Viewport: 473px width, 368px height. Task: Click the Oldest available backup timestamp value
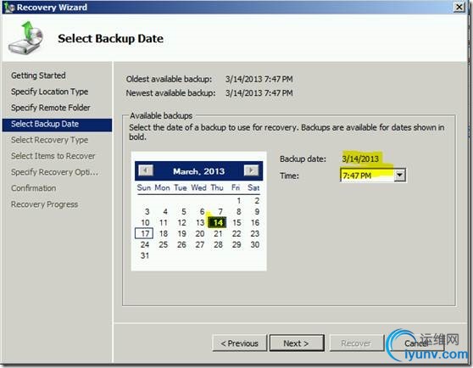(x=259, y=79)
